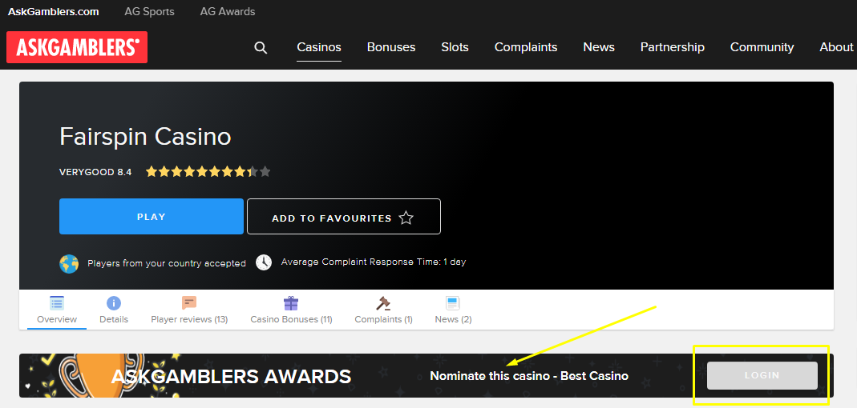Screen dimensions: 857x408
Task: Click the LOGIN button
Action: tap(762, 376)
